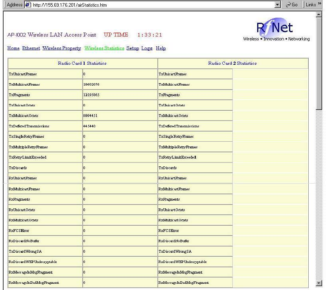Select TxMultipleRetryFrames in Radio Card 1
This screenshot has width=326, height=290.
28,147
